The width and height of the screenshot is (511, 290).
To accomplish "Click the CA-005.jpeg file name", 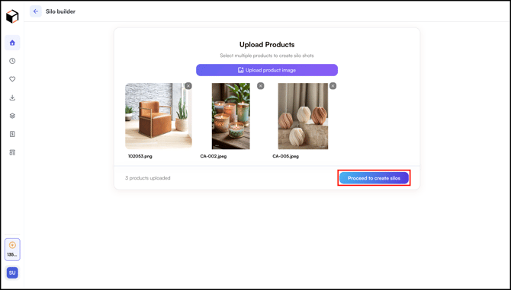I will click(x=286, y=156).
